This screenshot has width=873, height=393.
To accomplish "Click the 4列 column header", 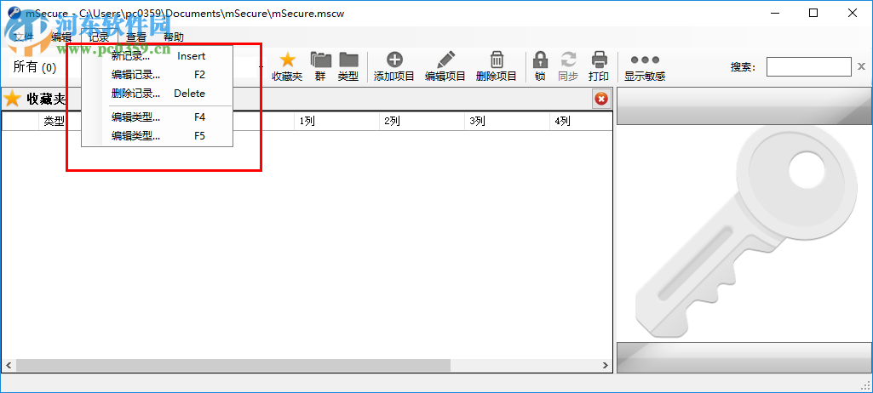I will click(x=580, y=121).
